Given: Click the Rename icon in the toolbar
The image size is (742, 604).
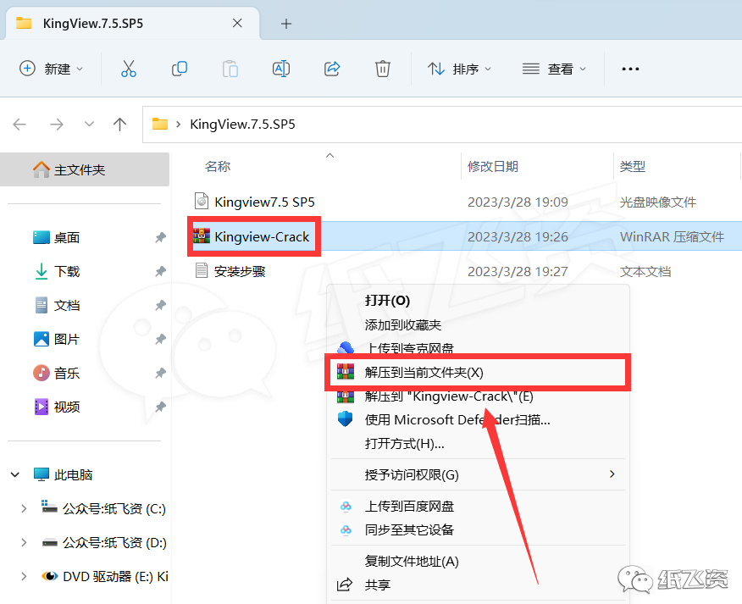Looking at the screenshot, I should pyautogui.click(x=280, y=69).
